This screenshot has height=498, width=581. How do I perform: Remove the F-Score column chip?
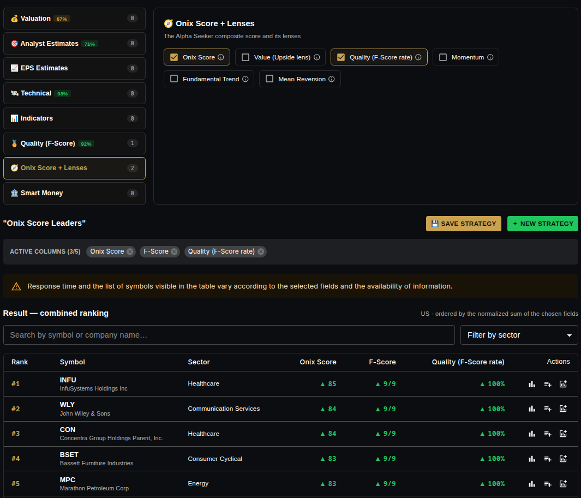tap(174, 251)
